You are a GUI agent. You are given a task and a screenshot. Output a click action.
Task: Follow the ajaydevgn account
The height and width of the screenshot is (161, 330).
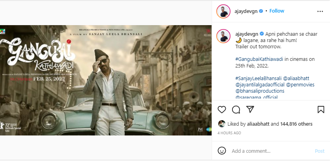(277, 11)
